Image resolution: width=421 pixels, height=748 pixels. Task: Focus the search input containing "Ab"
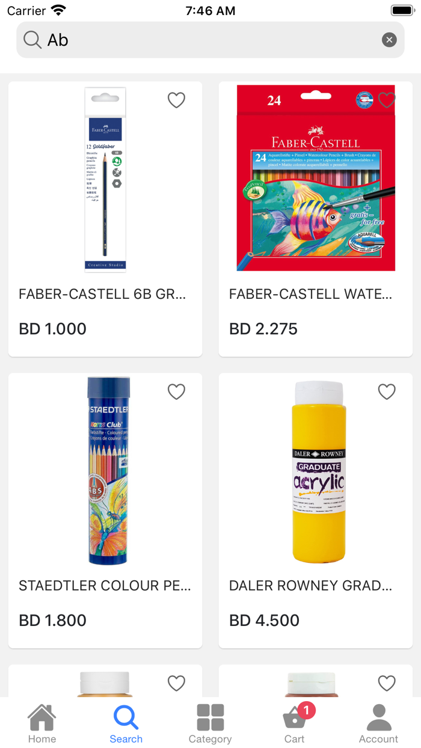(204, 40)
